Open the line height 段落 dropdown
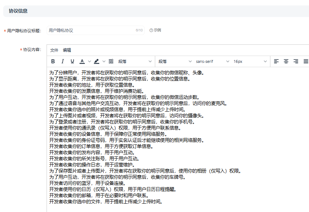This screenshot has height=212, width=309. pos(134,61)
